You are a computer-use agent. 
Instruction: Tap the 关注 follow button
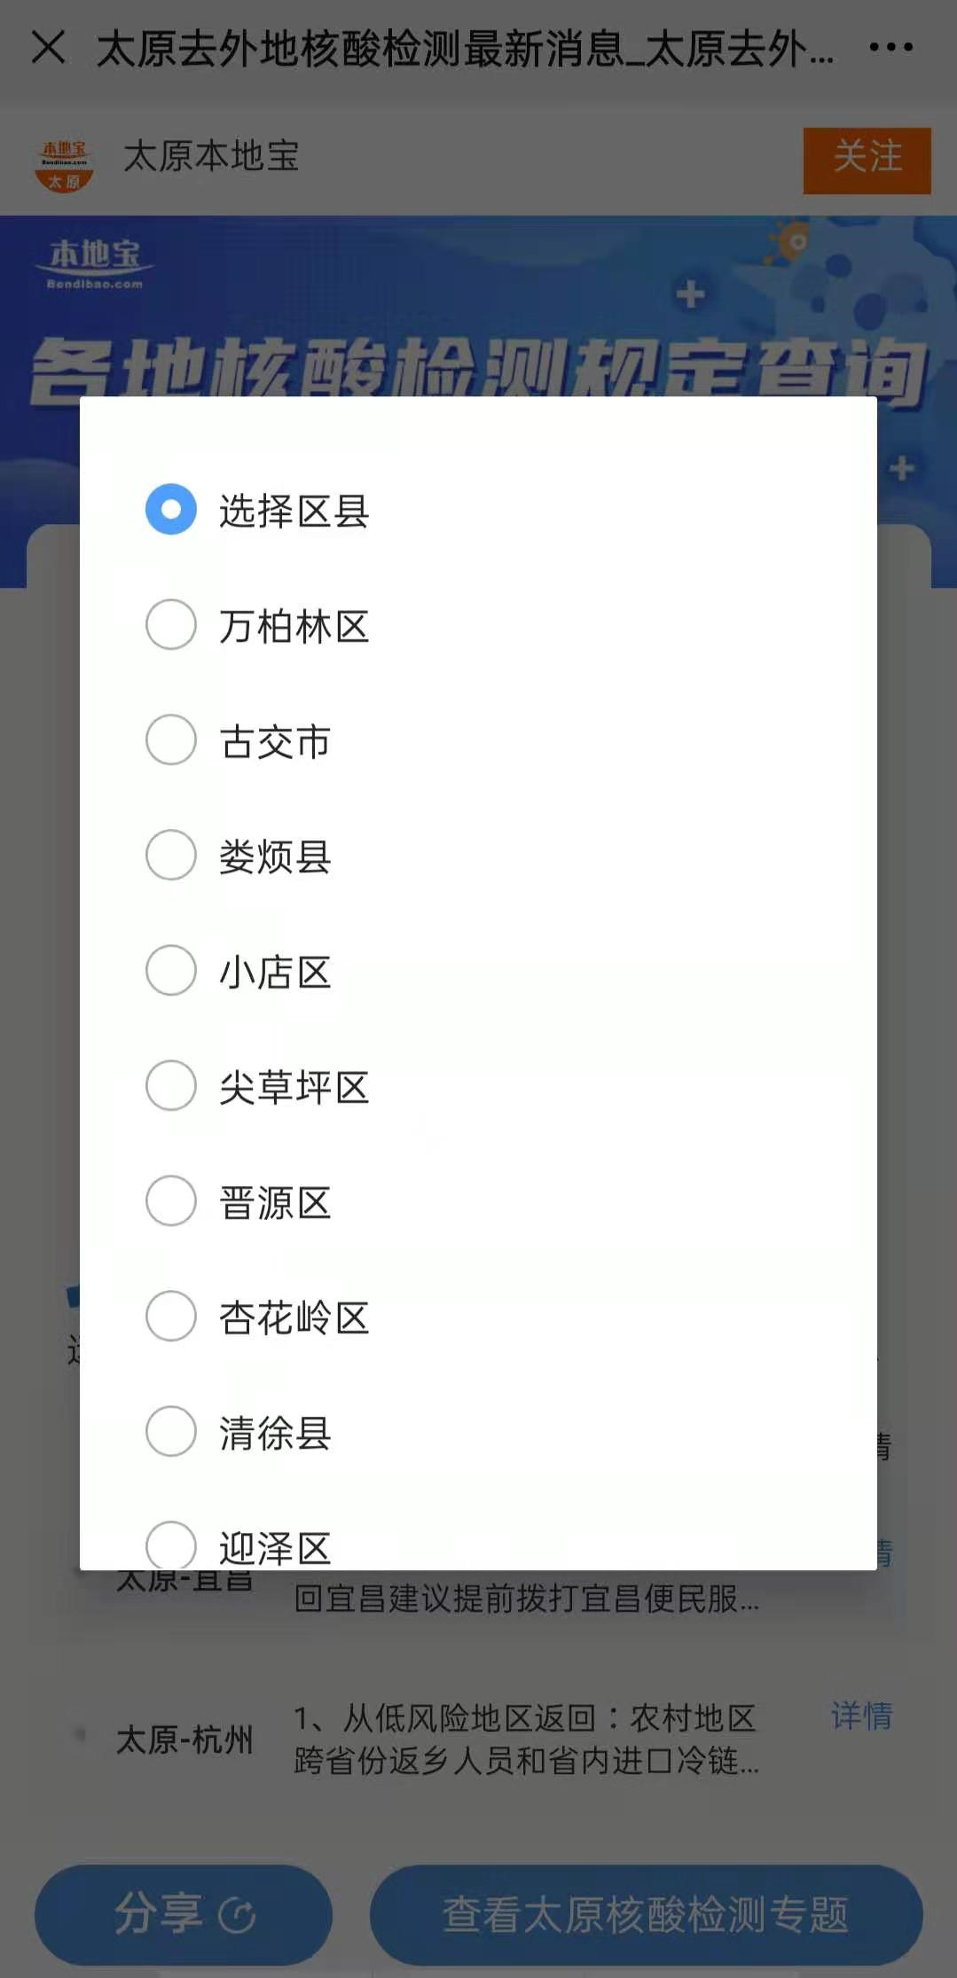[867, 160]
